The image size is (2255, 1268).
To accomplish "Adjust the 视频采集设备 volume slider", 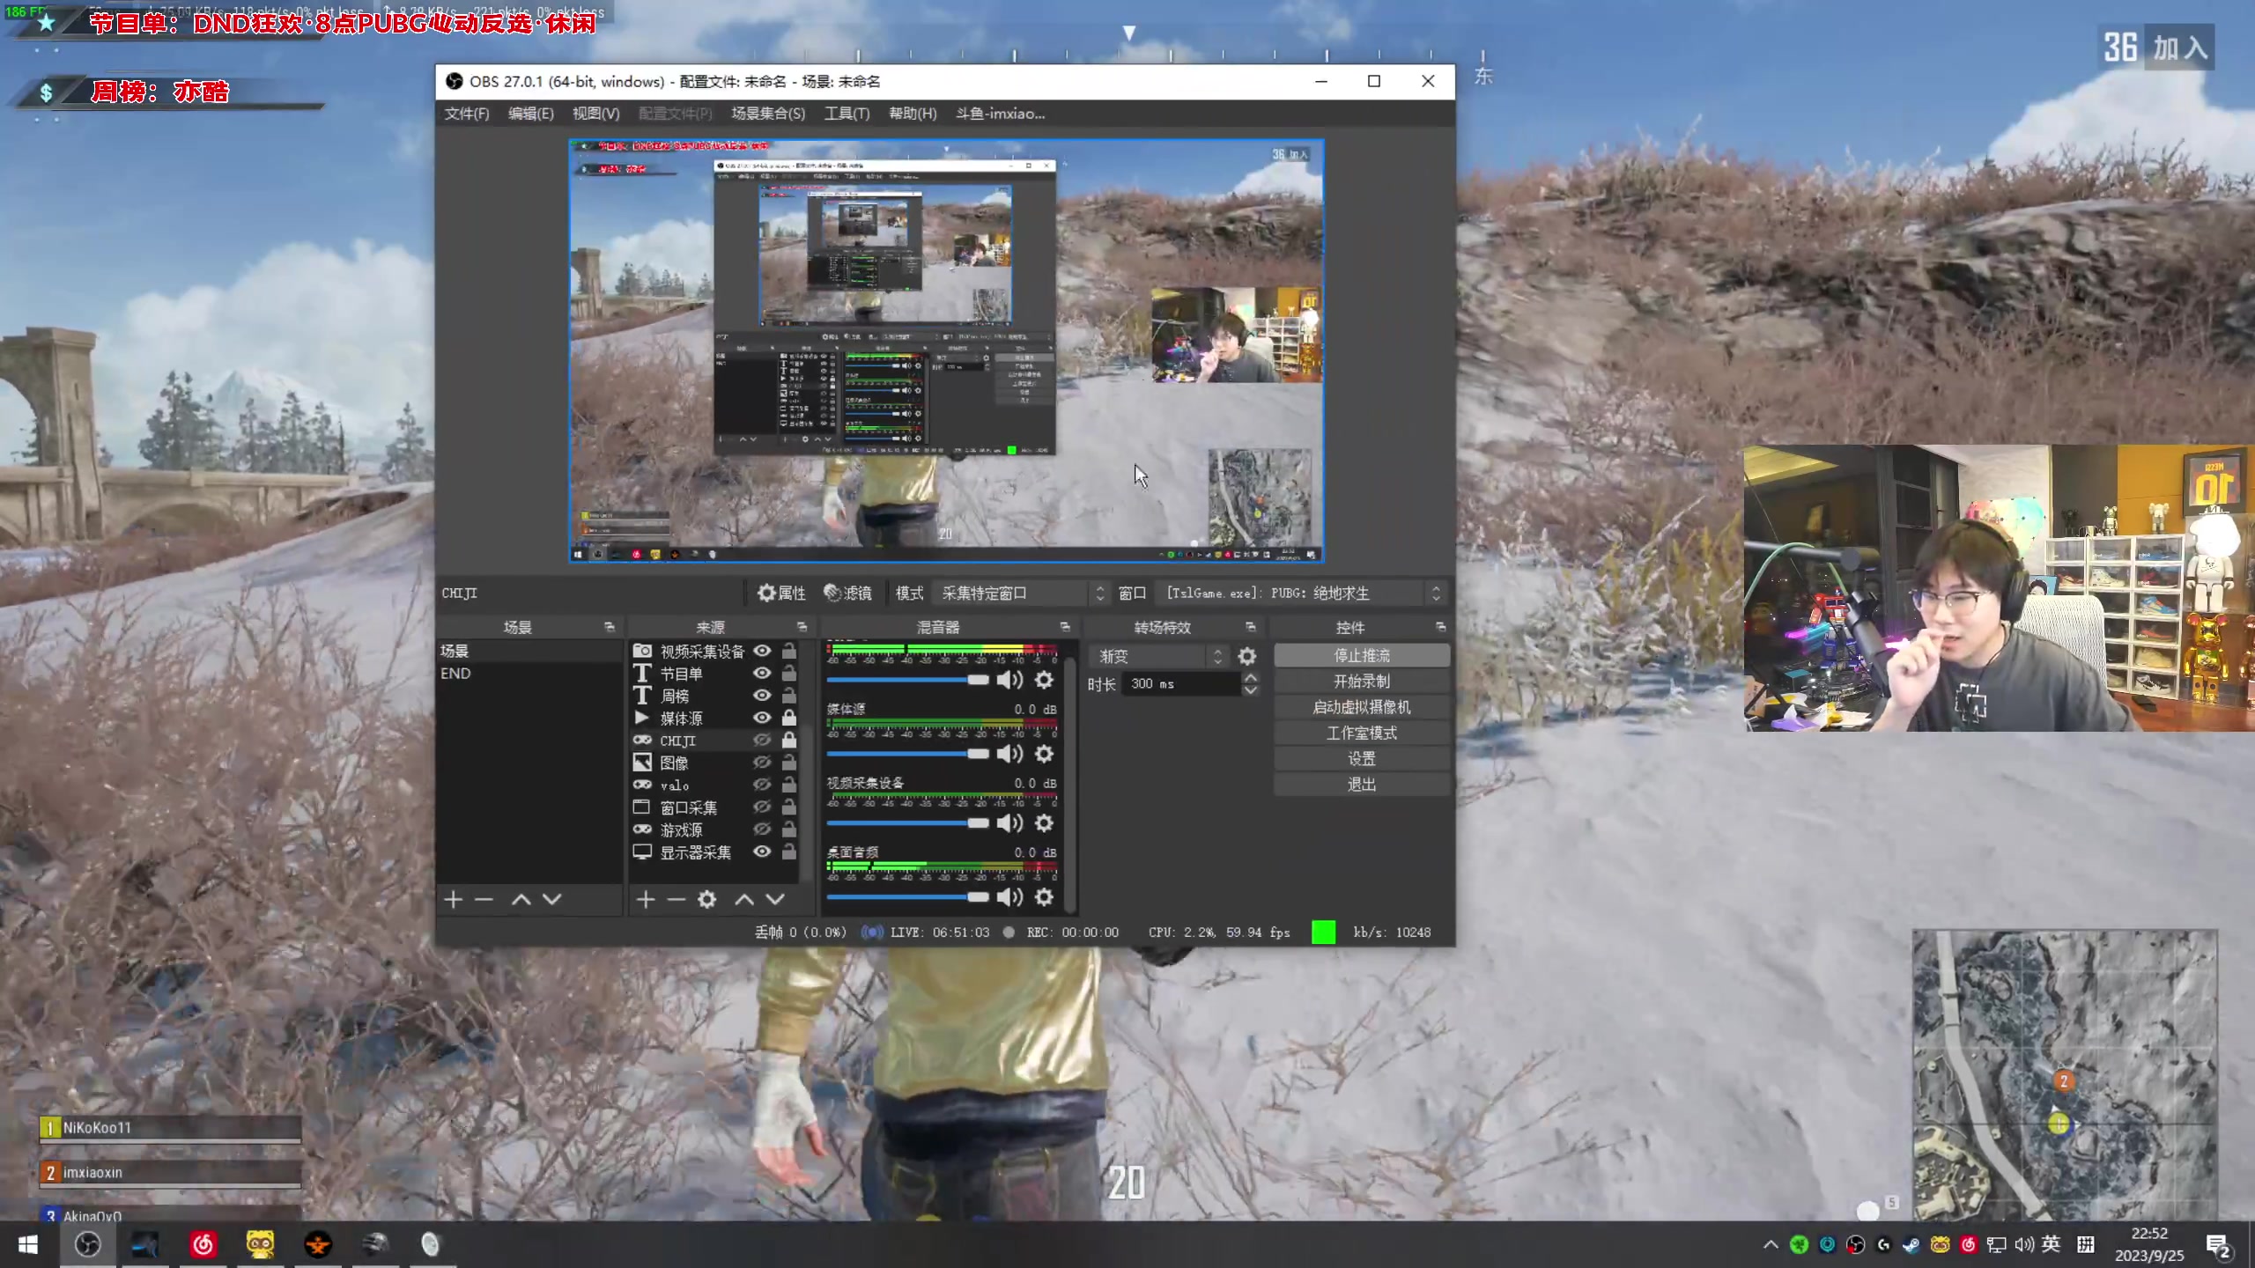I will pos(978,822).
